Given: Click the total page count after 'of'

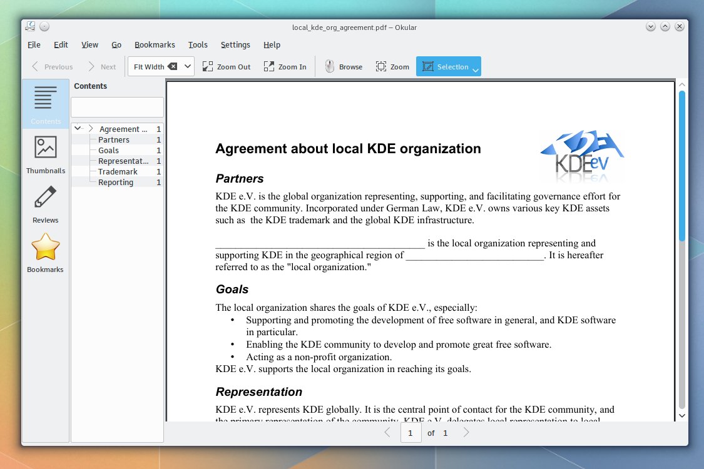Looking at the screenshot, I should click(x=446, y=433).
